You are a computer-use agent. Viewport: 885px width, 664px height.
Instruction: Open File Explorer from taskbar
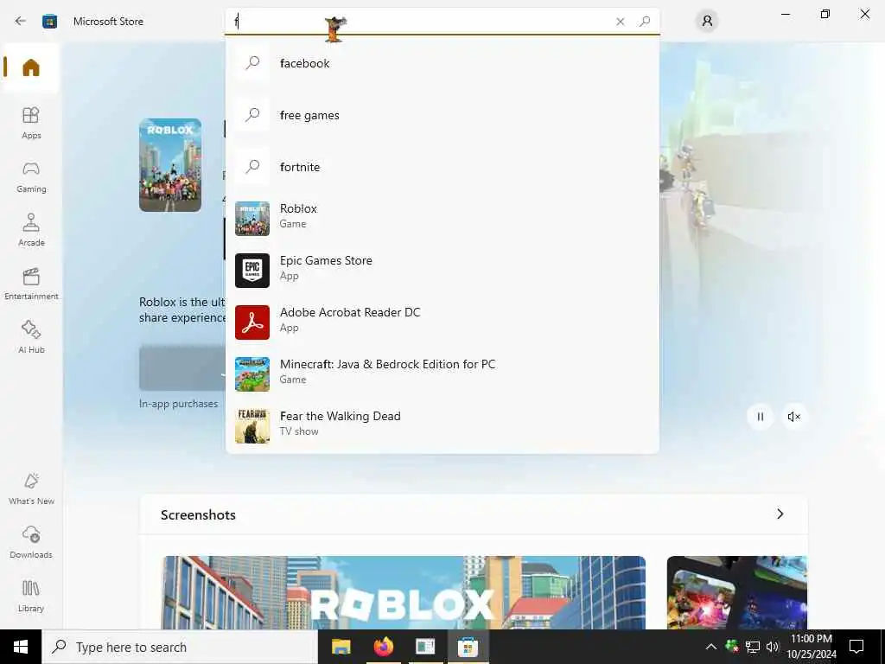click(x=341, y=647)
